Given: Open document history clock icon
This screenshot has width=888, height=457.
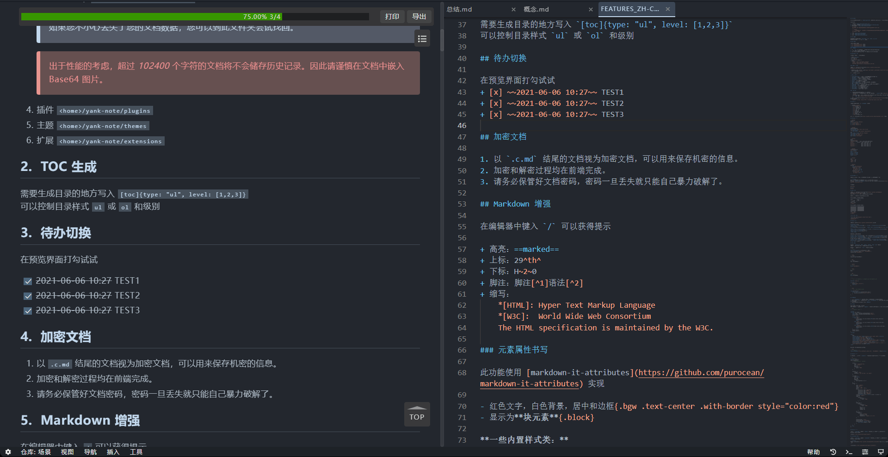Looking at the screenshot, I should tap(833, 452).
